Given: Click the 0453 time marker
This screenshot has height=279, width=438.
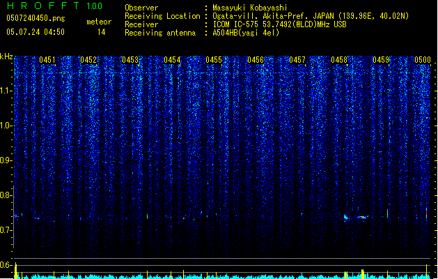Looking at the screenshot, I should (x=130, y=60).
